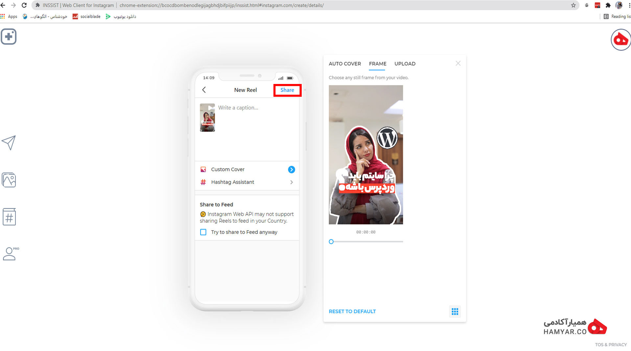Click the Hashtag Assistant label

(x=232, y=182)
